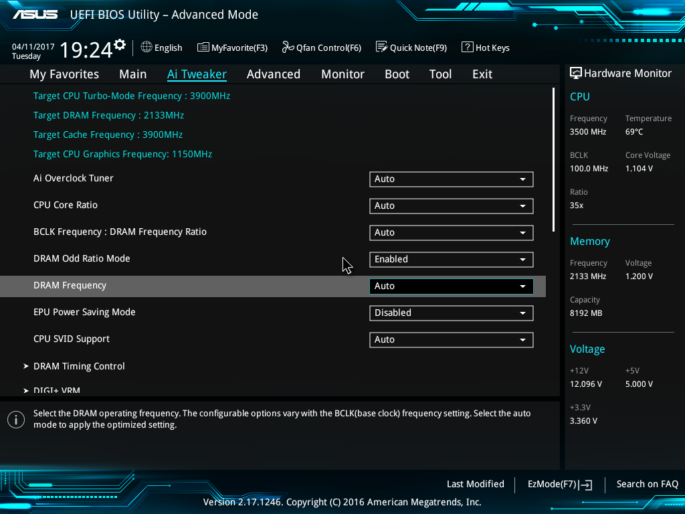
Task: Click the settings gear beside the clock
Action: click(x=120, y=45)
